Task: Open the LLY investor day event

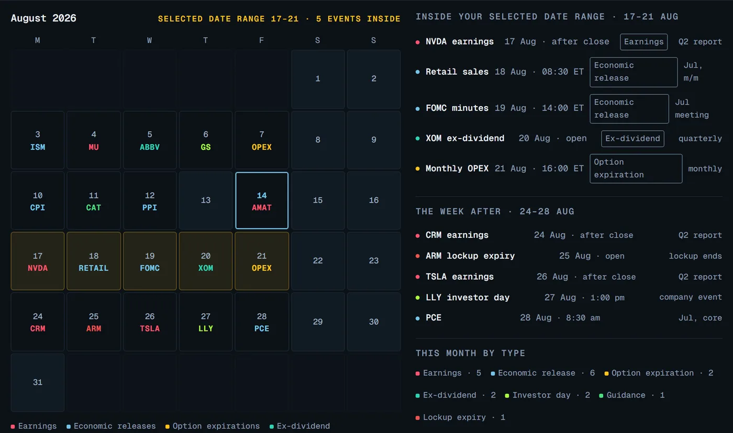Action: (569, 298)
